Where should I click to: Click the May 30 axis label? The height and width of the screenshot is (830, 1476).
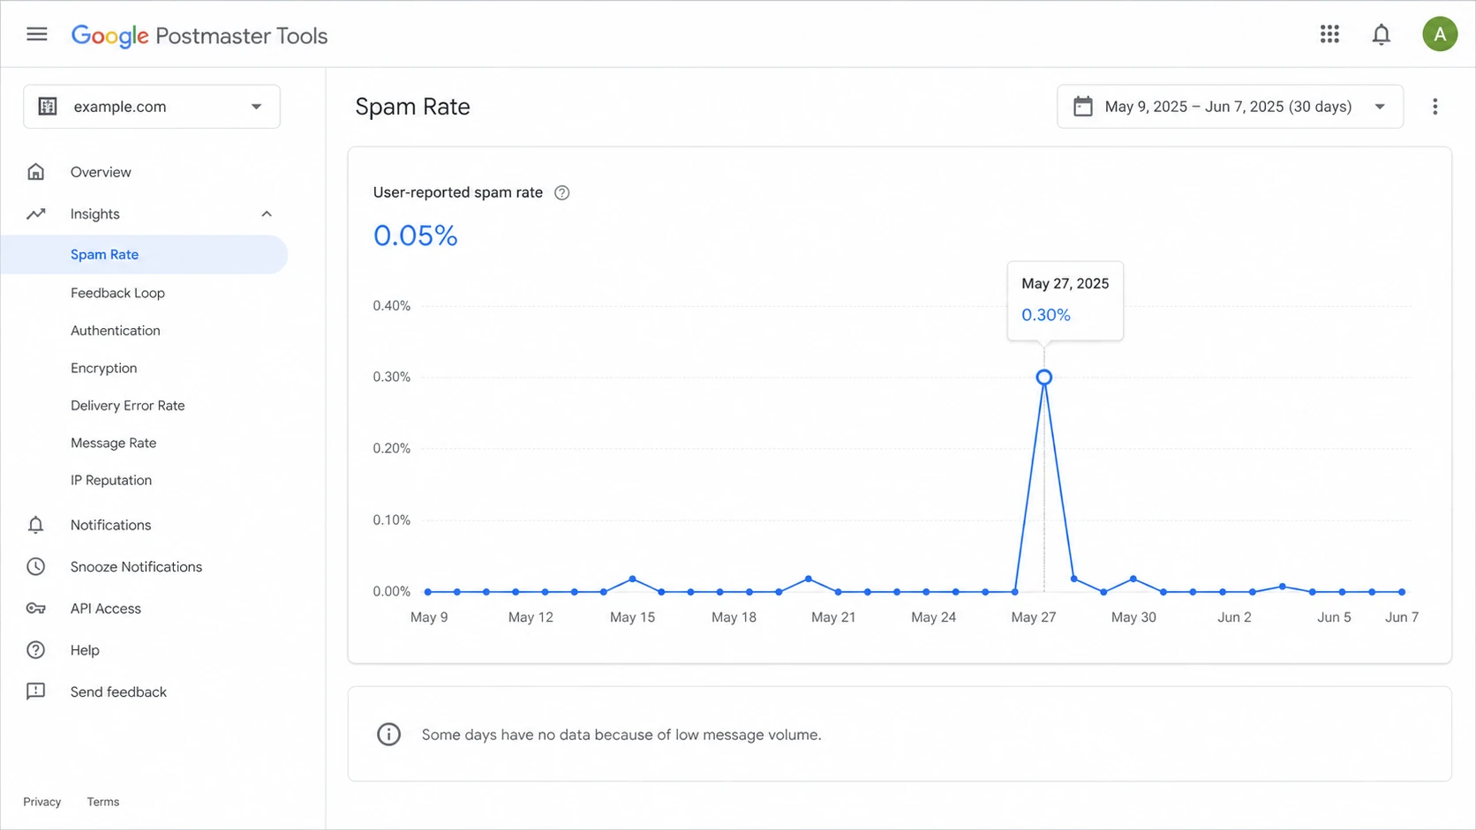coord(1133,617)
